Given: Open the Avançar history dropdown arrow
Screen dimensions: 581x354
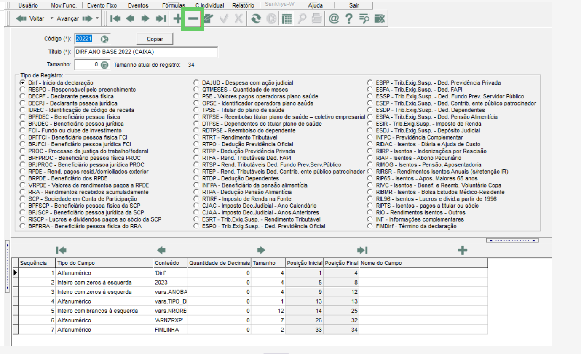Looking at the screenshot, I should coord(97,18).
